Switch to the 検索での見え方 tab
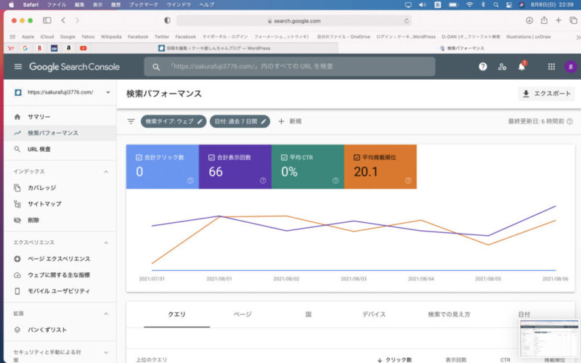 click(x=449, y=314)
